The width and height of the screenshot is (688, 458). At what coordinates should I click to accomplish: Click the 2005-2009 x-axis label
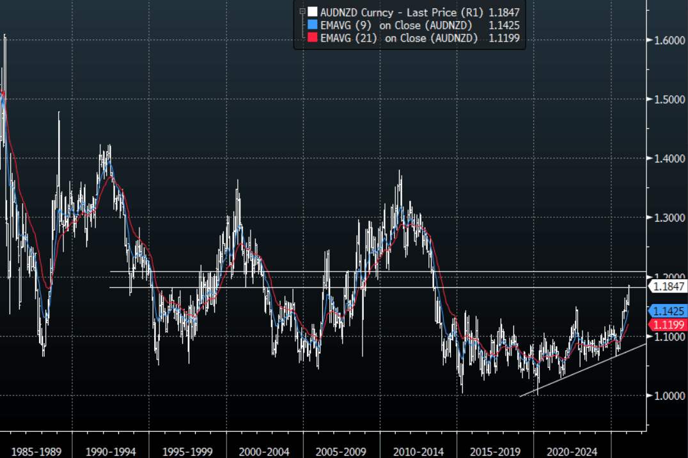click(341, 452)
